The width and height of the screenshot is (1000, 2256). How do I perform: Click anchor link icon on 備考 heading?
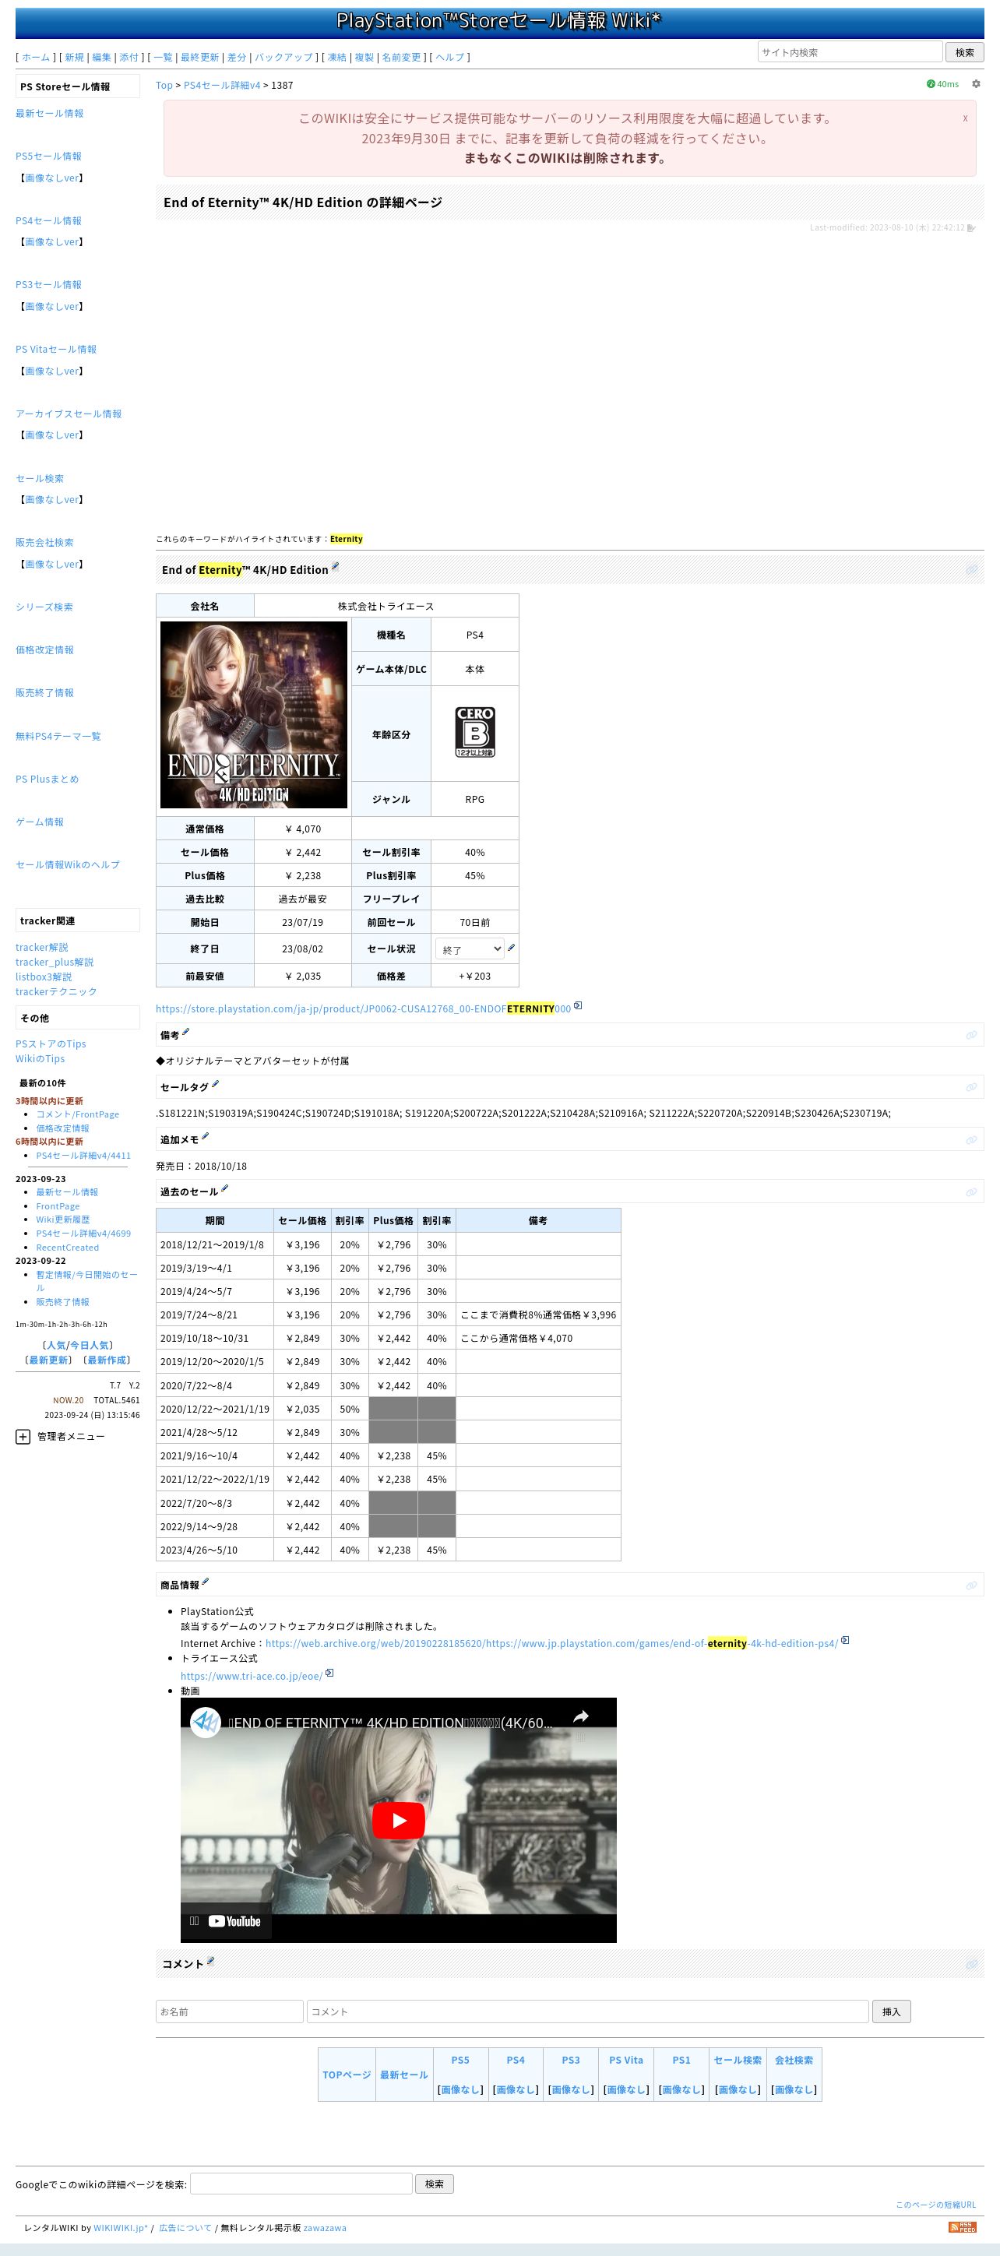pyautogui.click(x=971, y=1035)
